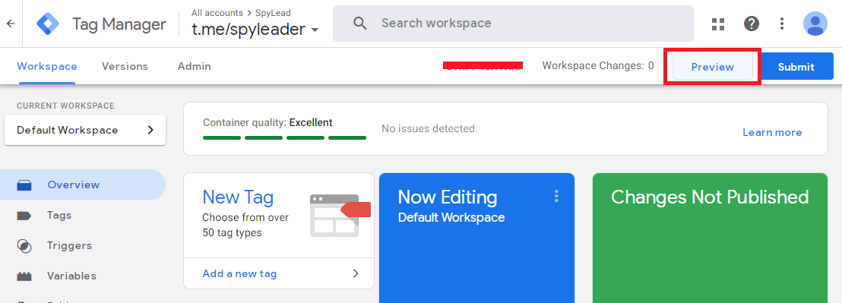Open the vertical dots menu in header

click(x=782, y=24)
